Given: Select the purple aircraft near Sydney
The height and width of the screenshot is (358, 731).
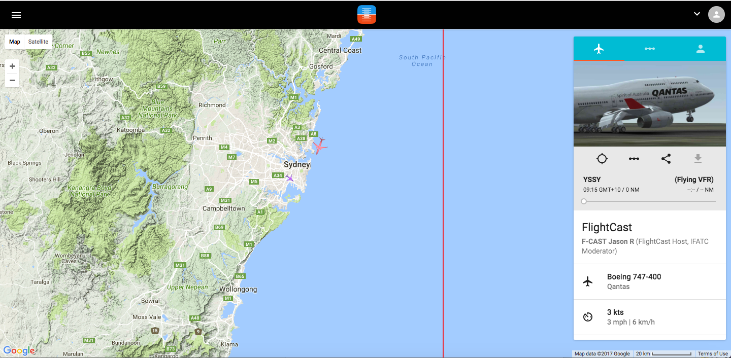Looking at the screenshot, I should pos(289,178).
